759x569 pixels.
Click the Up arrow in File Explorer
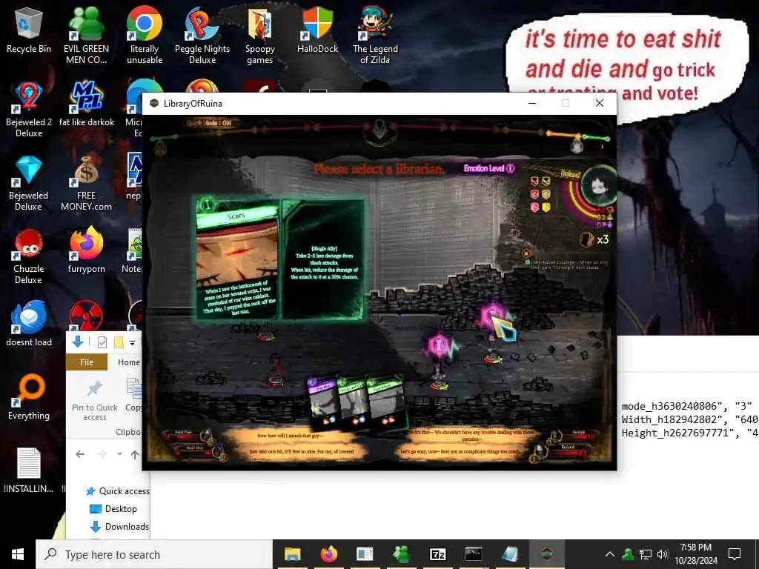pos(135,454)
